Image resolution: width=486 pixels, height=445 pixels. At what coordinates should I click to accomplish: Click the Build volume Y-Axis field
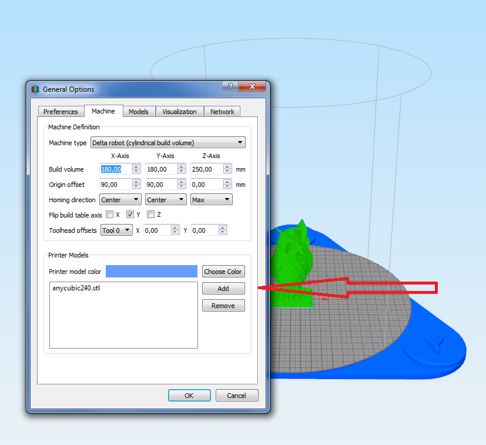[x=162, y=169]
